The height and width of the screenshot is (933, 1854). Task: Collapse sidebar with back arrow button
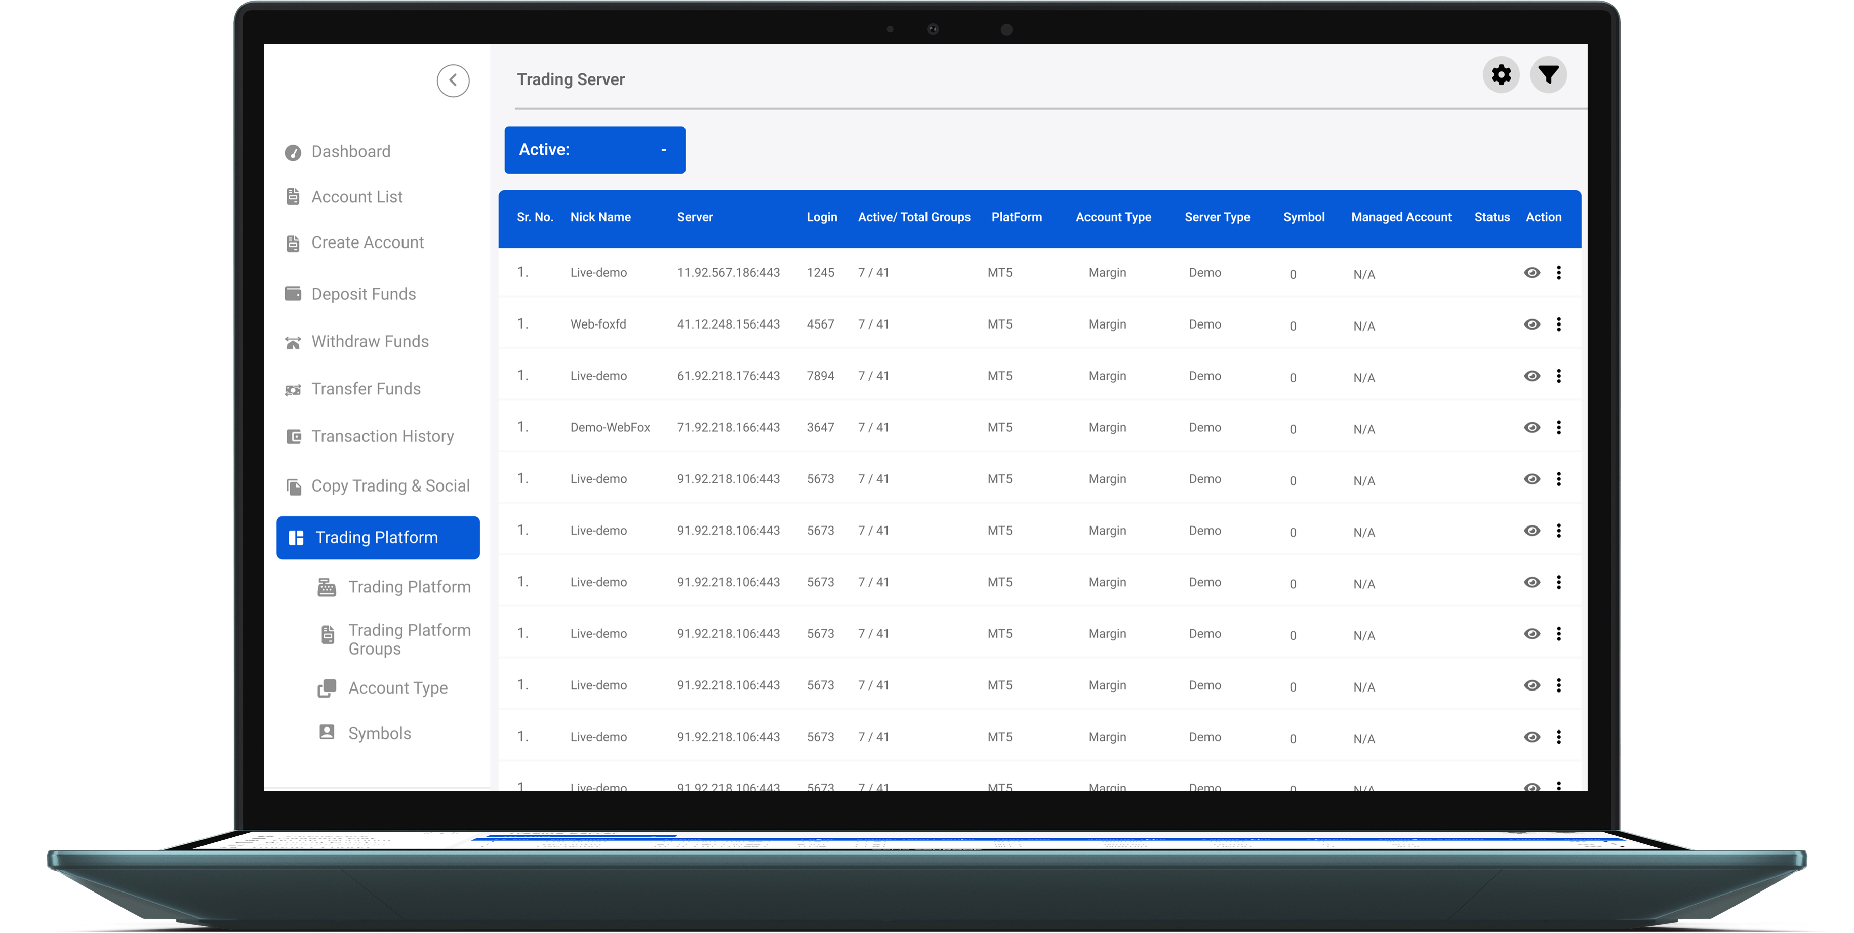(x=453, y=80)
